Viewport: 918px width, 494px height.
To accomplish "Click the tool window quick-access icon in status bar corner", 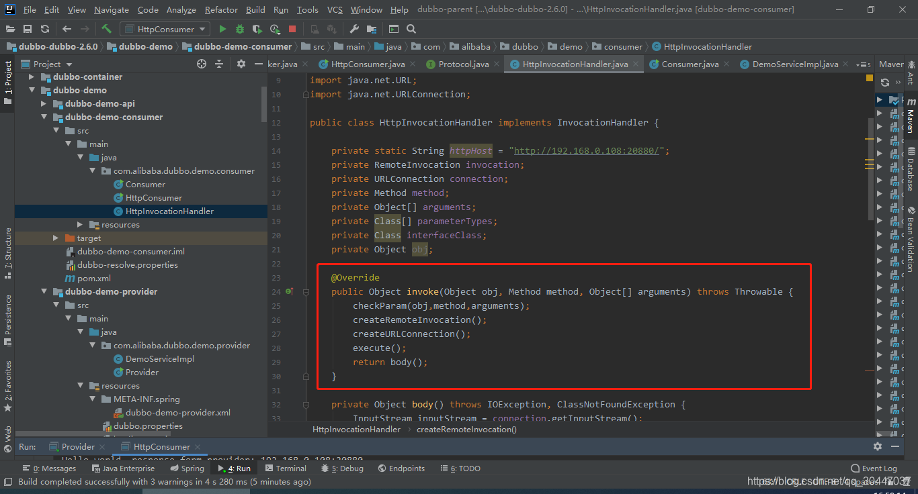I will (x=7, y=482).
